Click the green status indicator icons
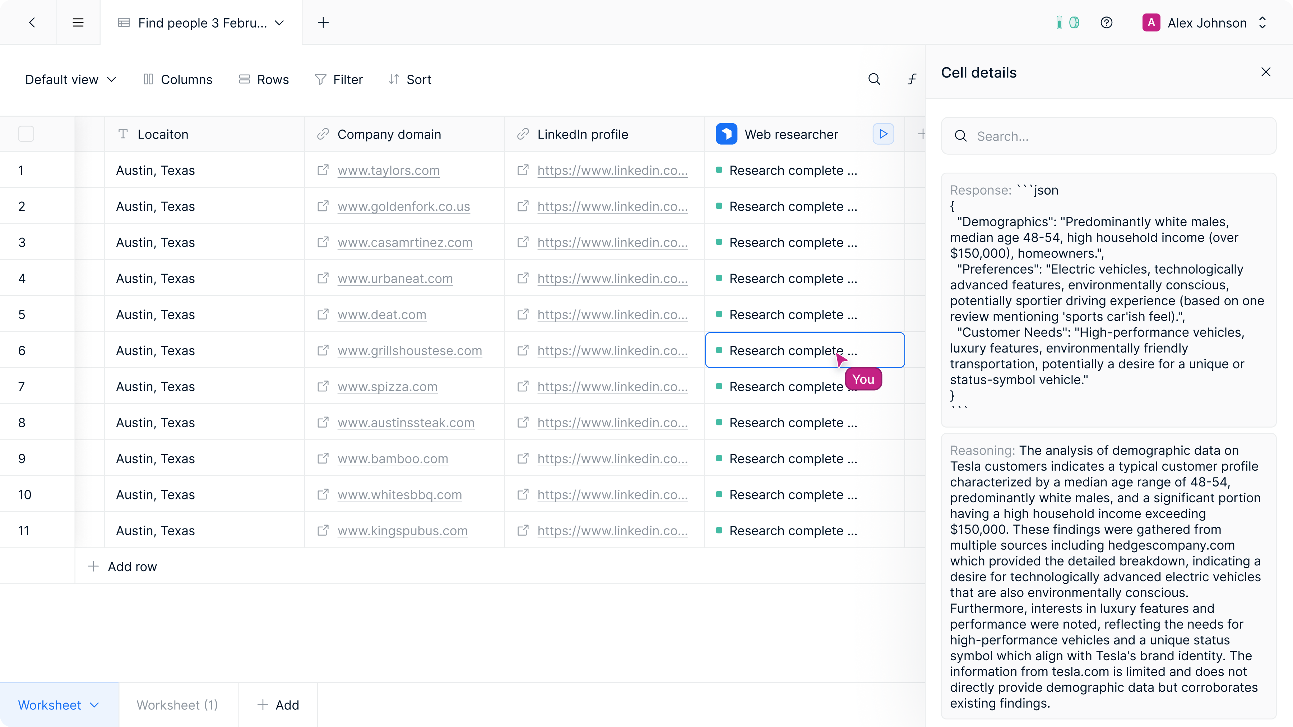 pyautogui.click(x=1067, y=23)
